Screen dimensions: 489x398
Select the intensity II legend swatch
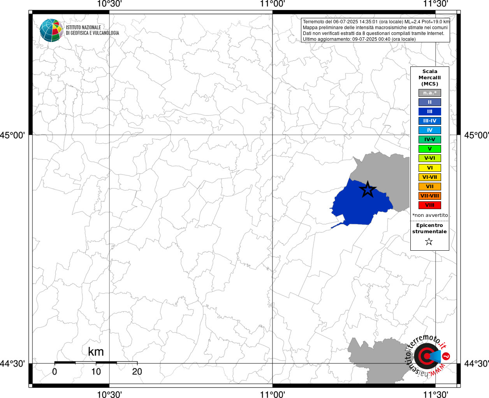point(430,102)
